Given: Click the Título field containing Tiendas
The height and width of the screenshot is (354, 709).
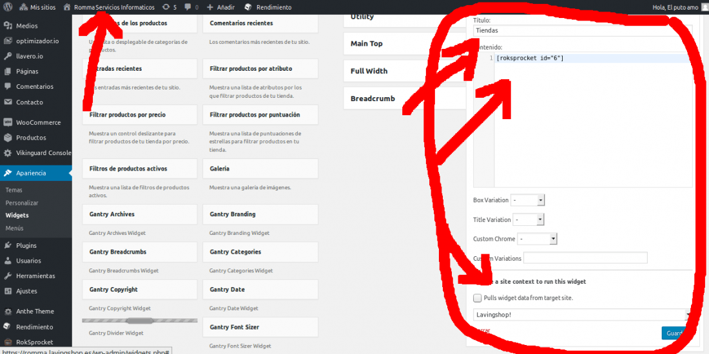Looking at the screenshot, I should click(x=583, y=31).
